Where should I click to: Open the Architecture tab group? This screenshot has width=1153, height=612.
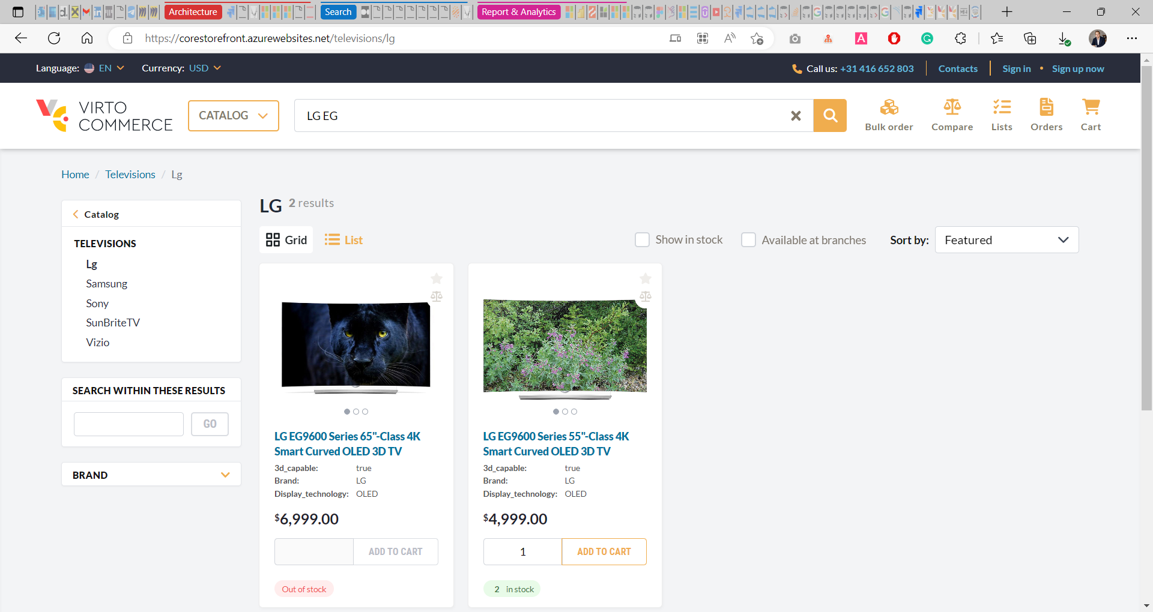(x=193, y=12)
